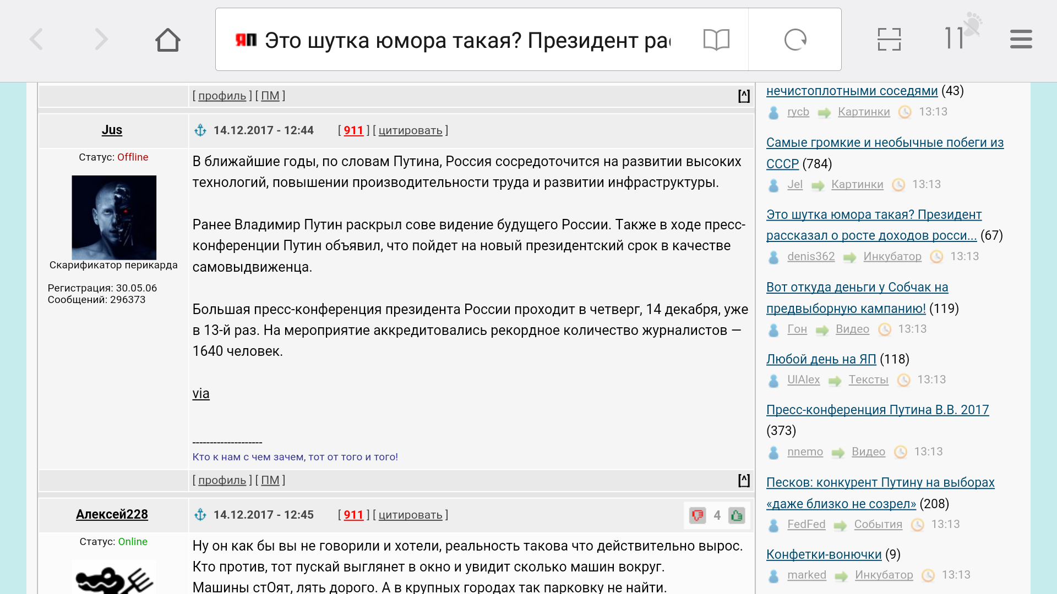Screen dimensions: 1057x594
Task: Open Jus user profile name
Action: tap(112, 130)
